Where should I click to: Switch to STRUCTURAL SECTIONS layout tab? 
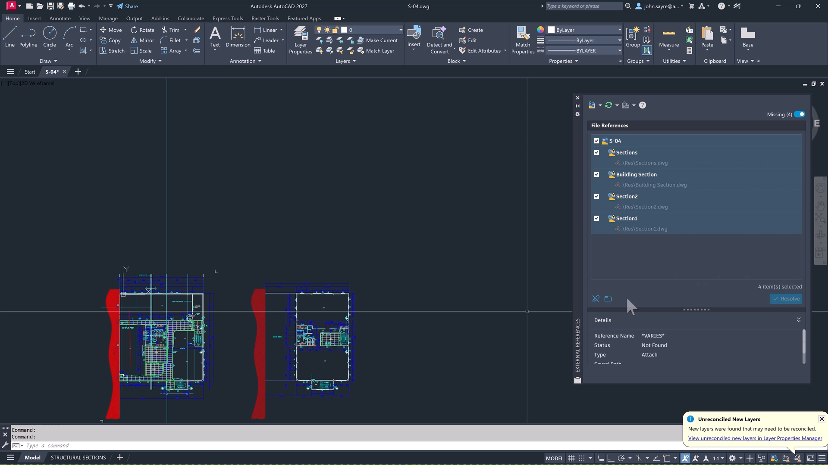[78, 458]
